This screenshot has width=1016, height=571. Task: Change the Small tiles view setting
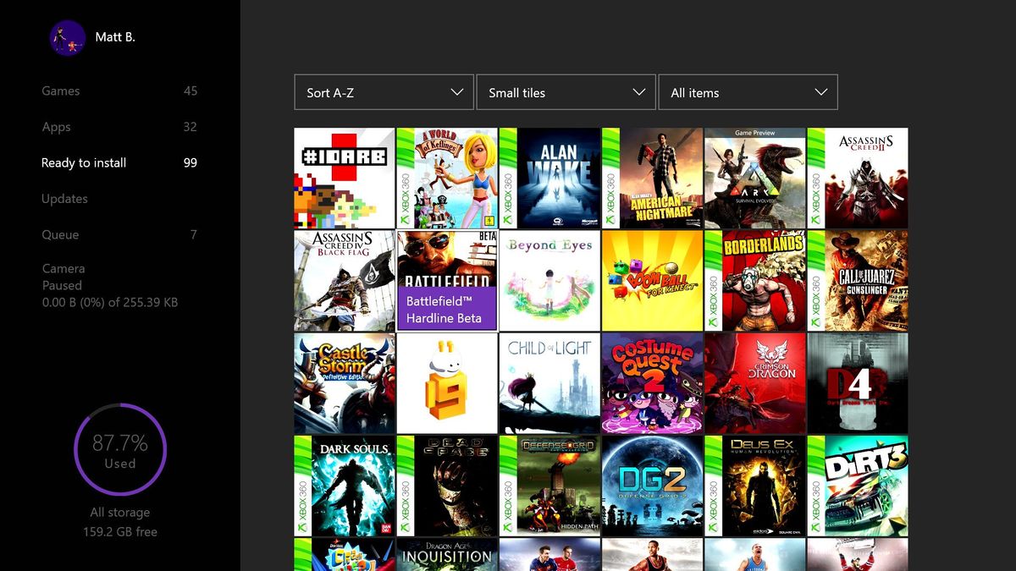pos(566,92)
